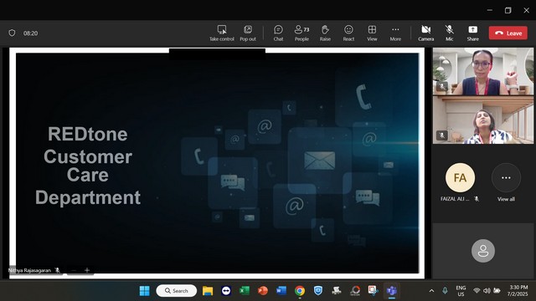The image size is (536, 301).
Task: Unmute the Mic
Action: point(449,33)
